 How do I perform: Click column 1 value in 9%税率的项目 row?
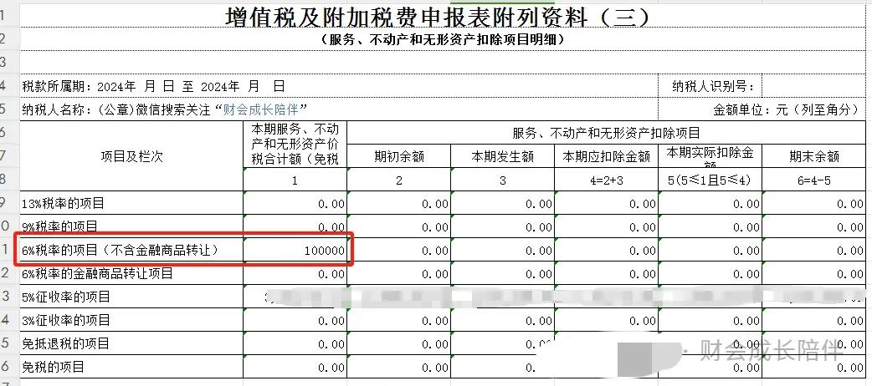click(295, 226)
